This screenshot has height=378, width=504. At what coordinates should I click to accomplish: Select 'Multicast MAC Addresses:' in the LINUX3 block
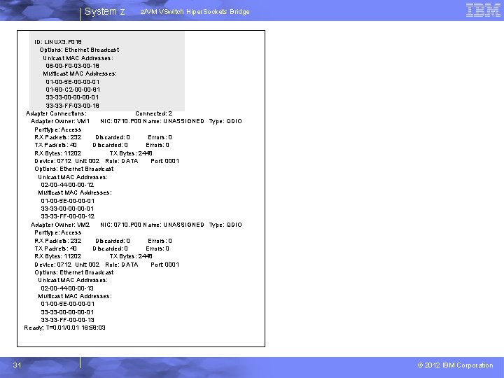(x=80, y=73)
